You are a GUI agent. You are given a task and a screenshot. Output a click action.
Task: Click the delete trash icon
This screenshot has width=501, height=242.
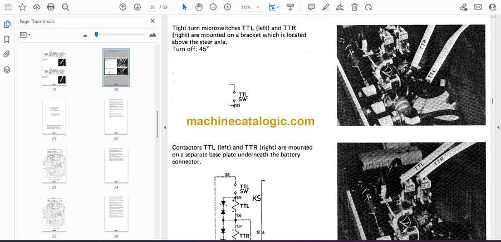[x=355, y=7]
